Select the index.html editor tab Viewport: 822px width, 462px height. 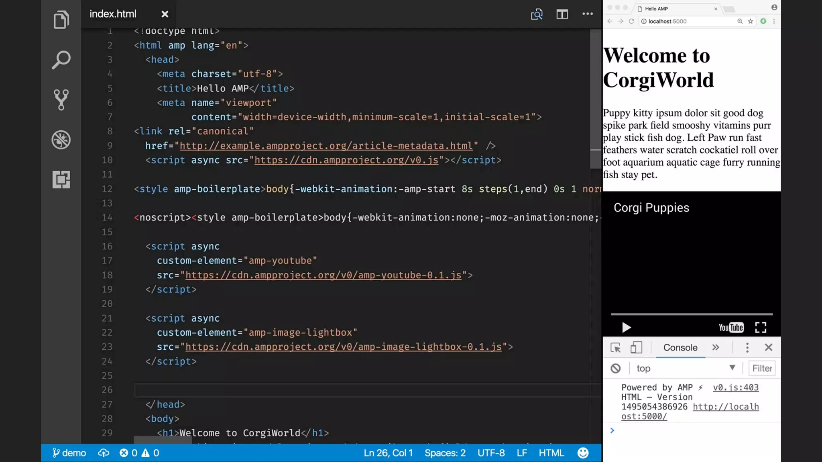pos(113,14)
